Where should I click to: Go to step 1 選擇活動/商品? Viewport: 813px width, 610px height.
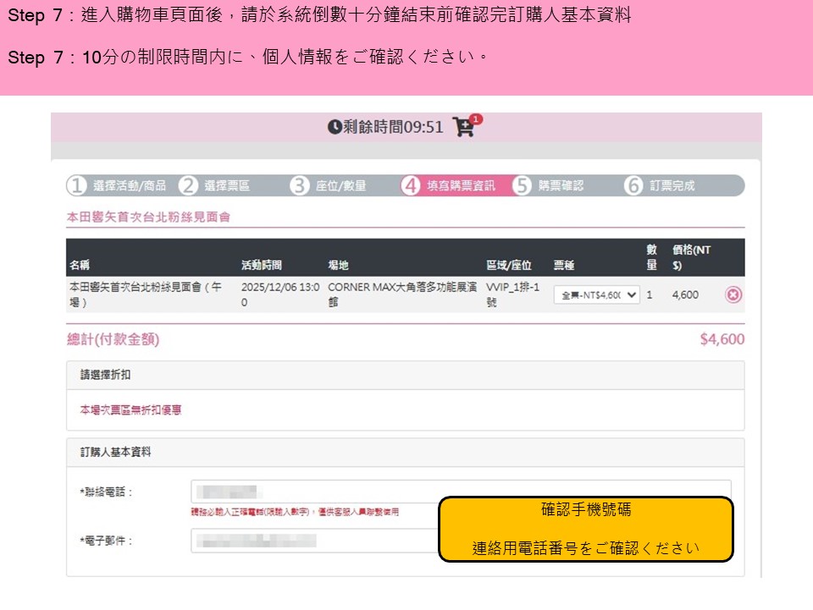pyautogui.click(x=119, y=186)
